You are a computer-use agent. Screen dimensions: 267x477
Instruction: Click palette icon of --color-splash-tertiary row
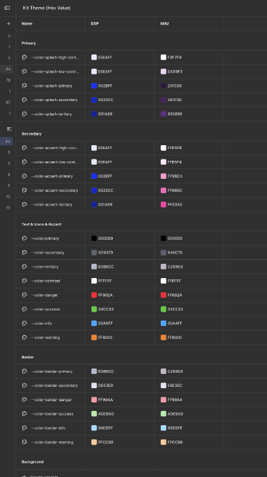(x=25, y=114)
